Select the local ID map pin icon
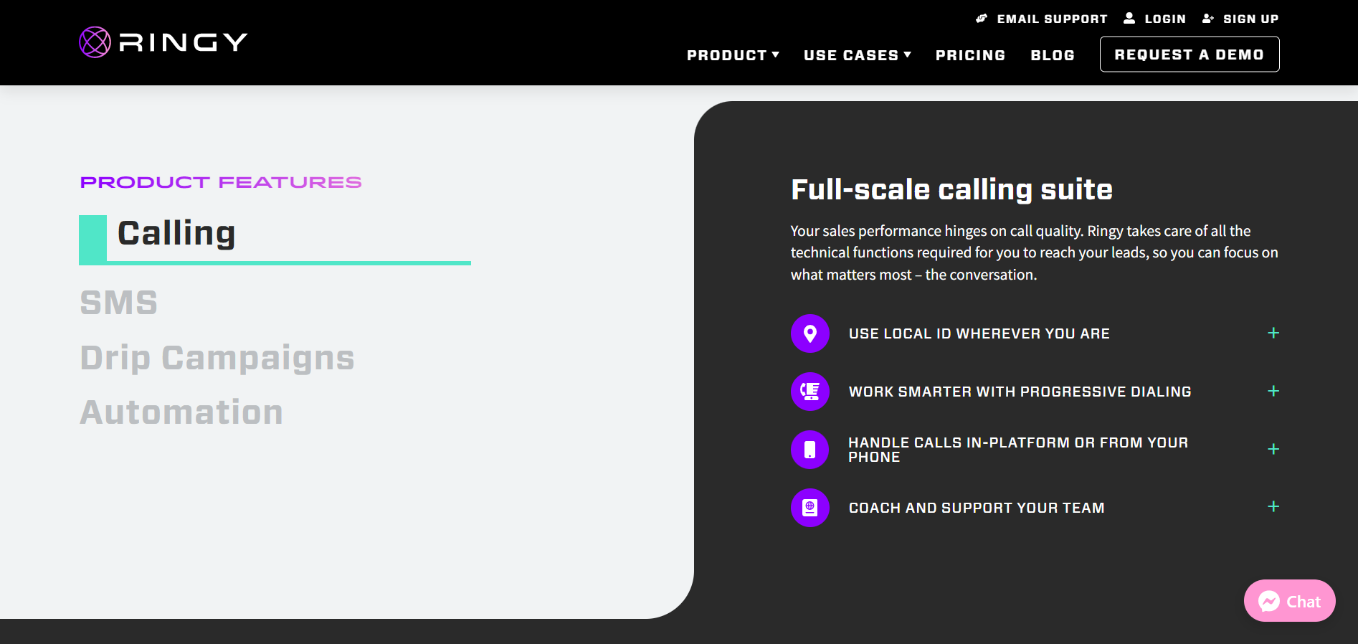 [809, 333]
